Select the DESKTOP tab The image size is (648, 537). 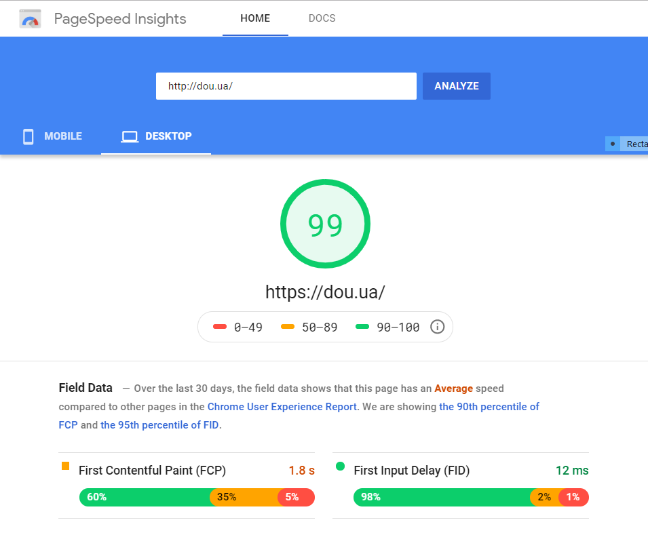(x=156, y=136)
